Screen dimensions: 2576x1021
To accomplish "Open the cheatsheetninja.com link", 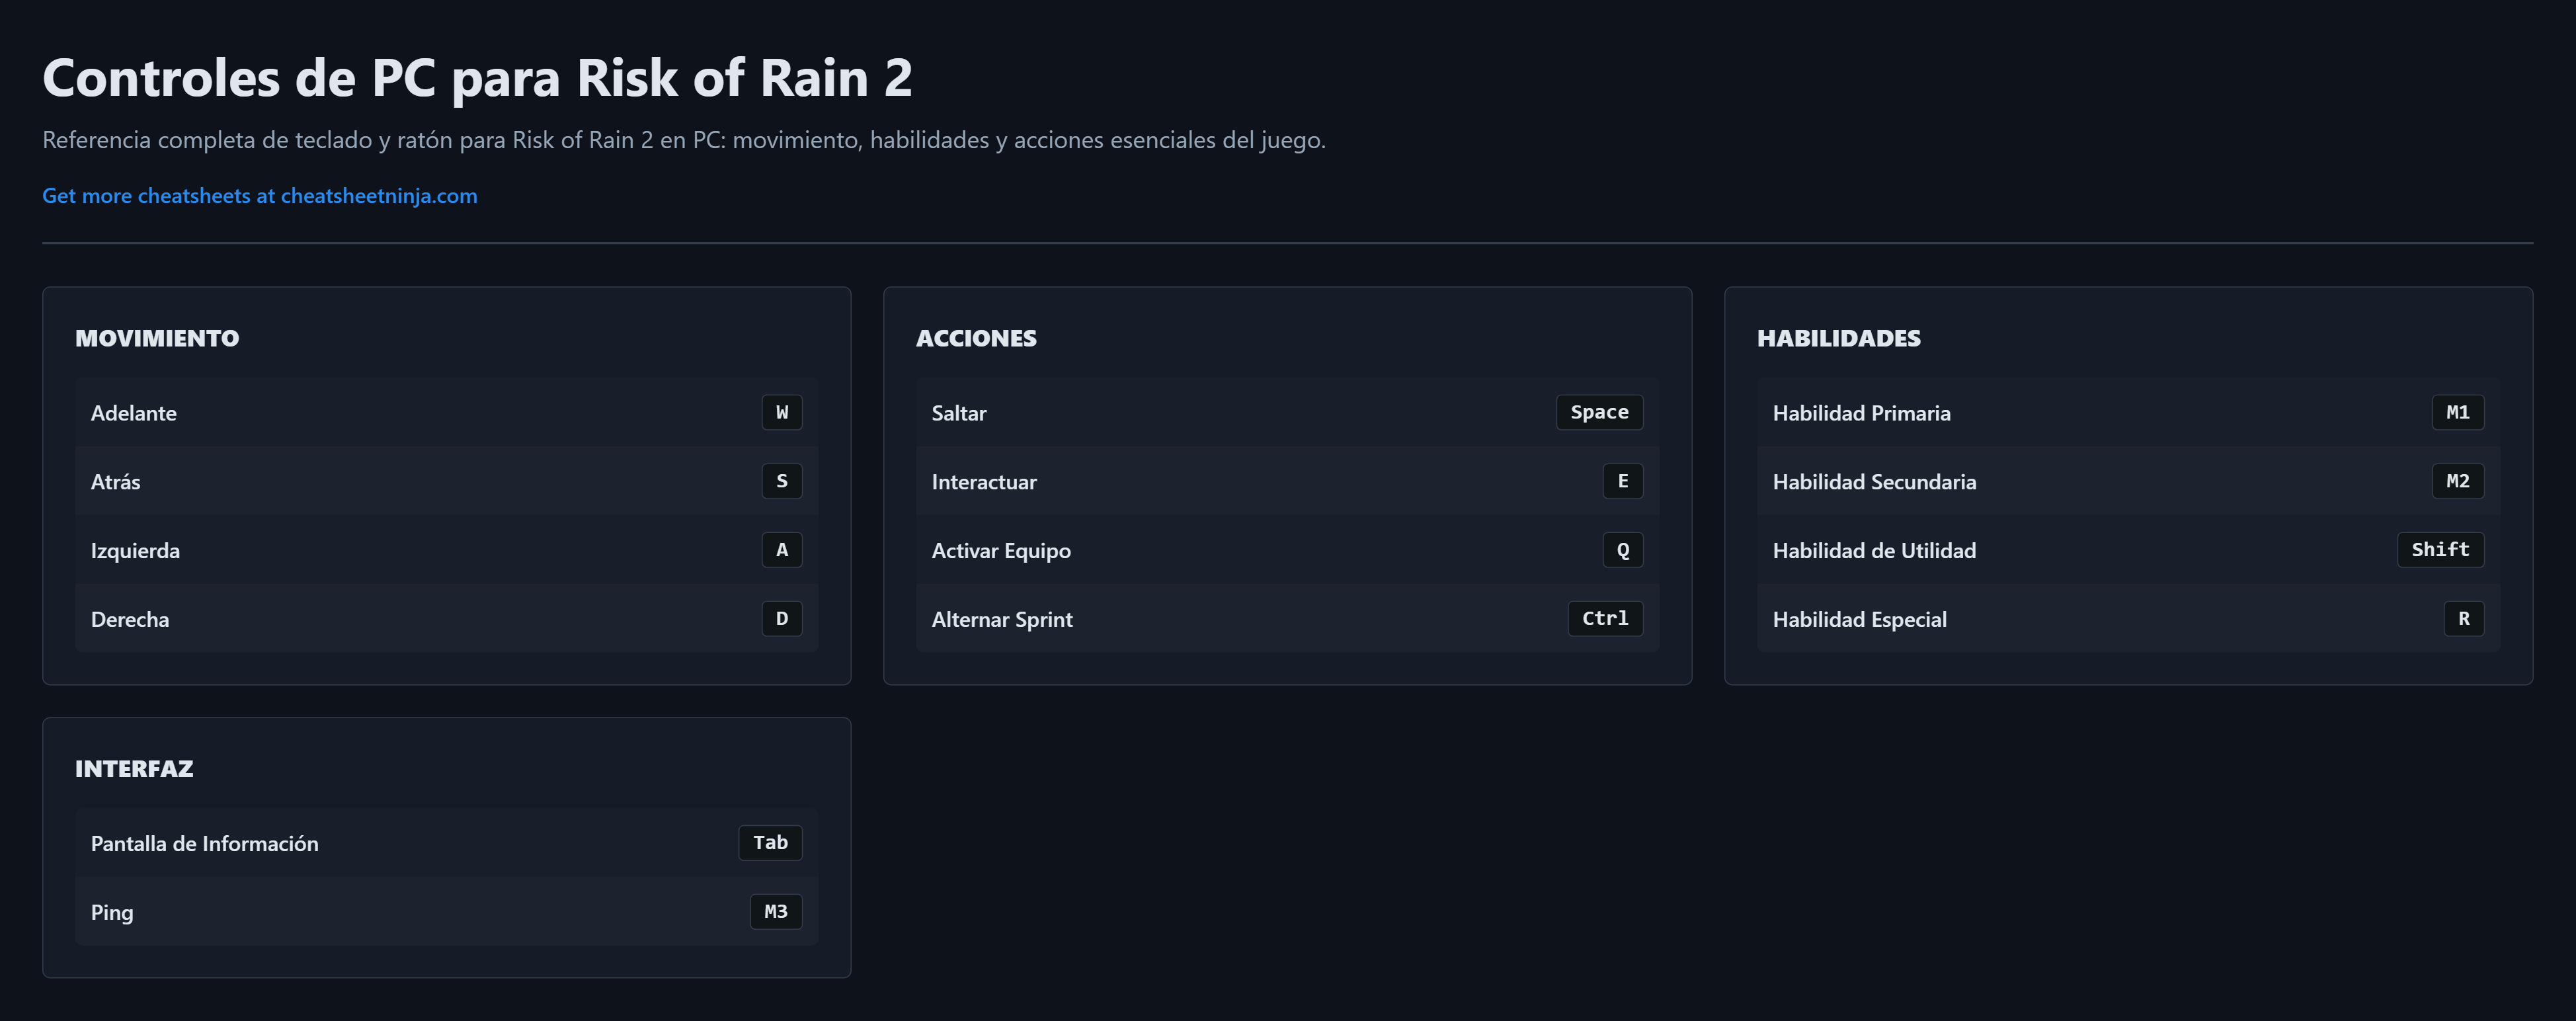I will [x=259, y=196].
